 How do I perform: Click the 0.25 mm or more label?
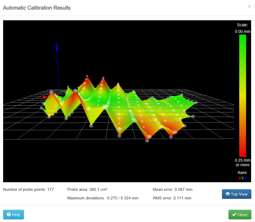[243, 162]
